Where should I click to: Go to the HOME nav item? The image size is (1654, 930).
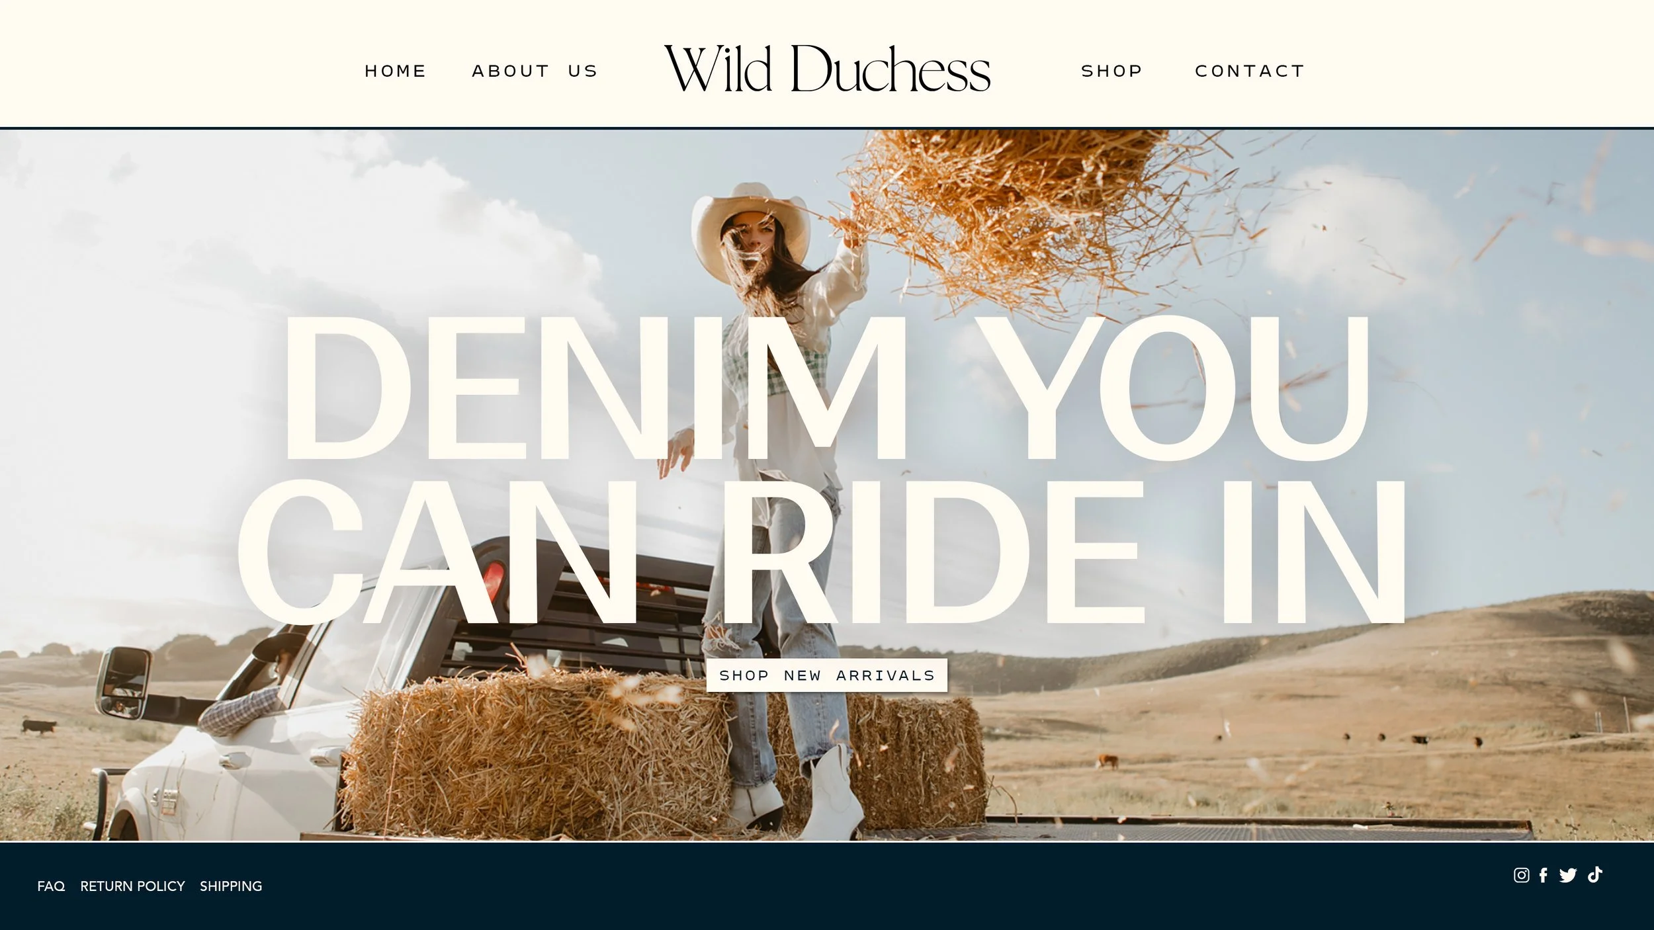tap(396, 71)
